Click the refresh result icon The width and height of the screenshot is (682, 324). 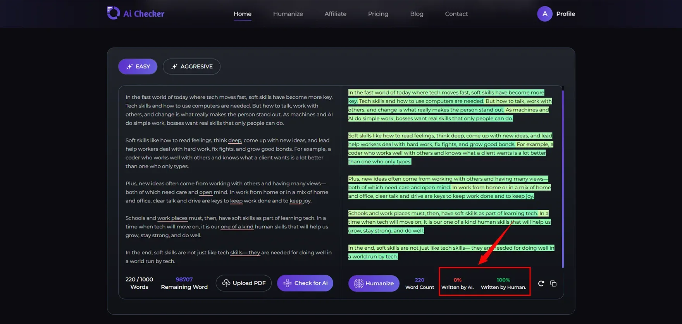coord(541,283)
